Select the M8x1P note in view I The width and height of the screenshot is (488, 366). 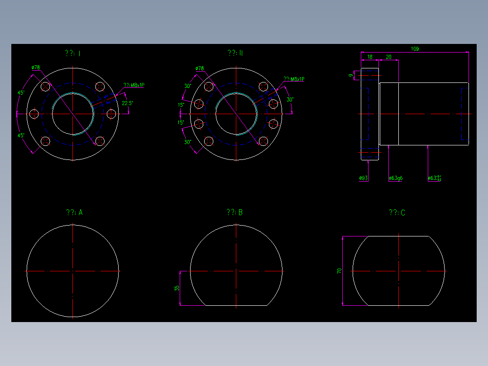134,85
